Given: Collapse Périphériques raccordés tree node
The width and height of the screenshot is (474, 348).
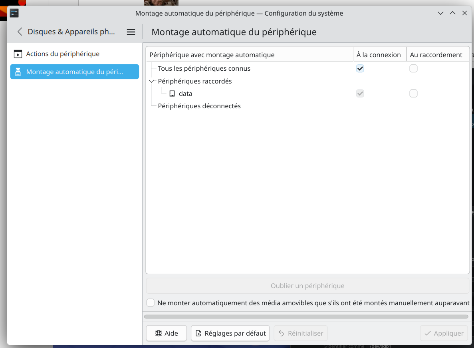Looking at the screenshot, I should (151, 82).
